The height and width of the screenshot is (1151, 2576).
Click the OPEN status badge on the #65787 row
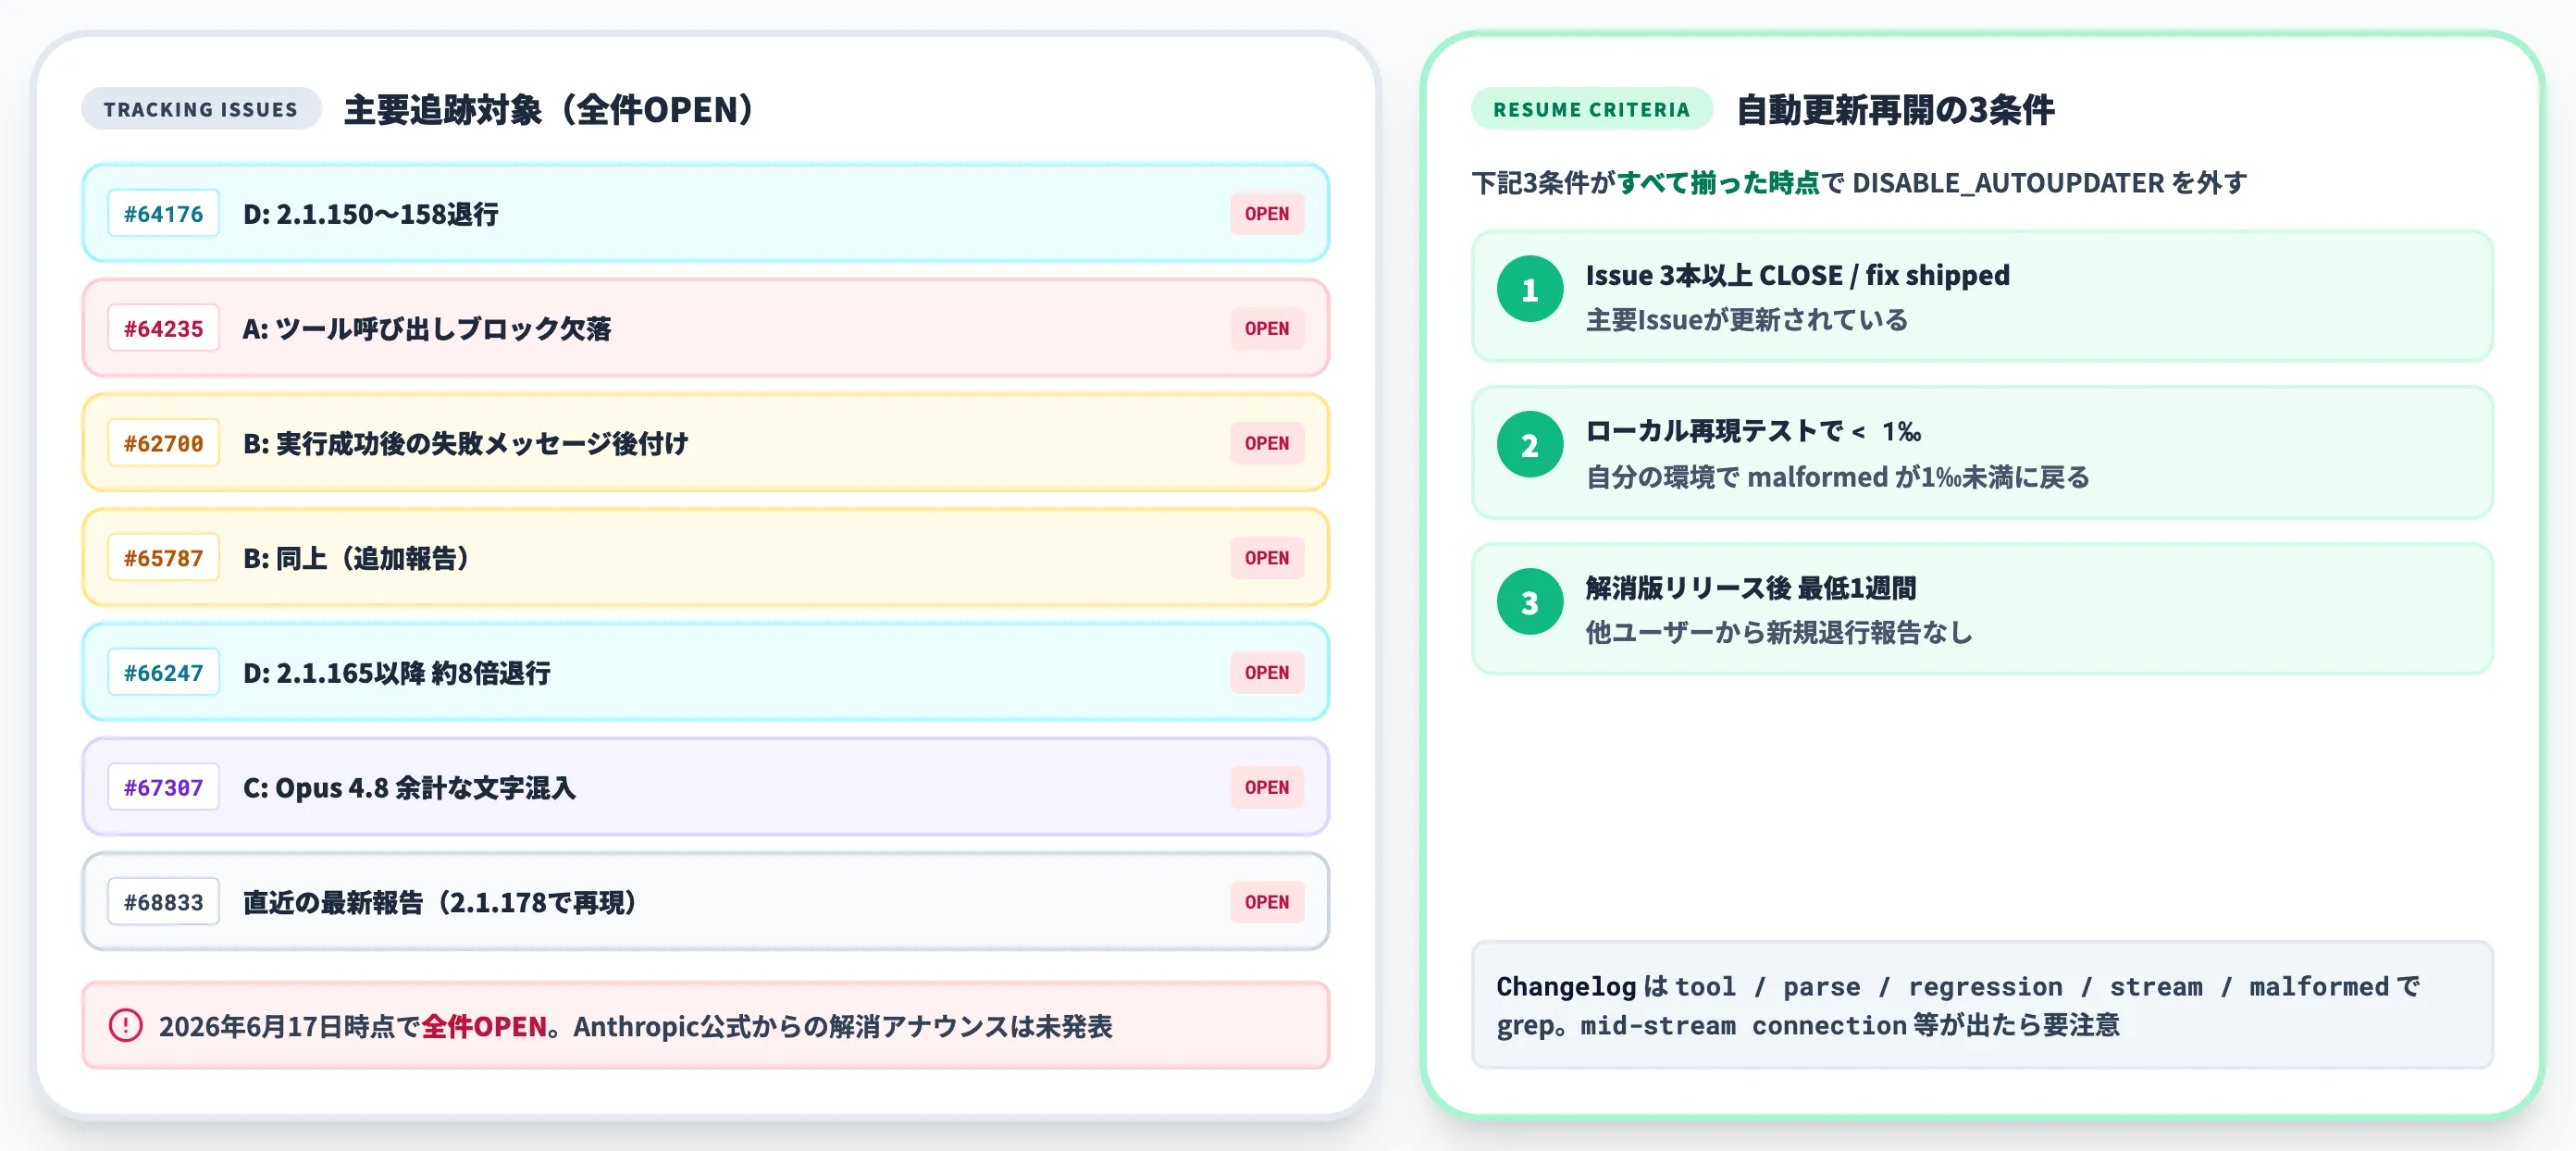tap(1266, 558)
